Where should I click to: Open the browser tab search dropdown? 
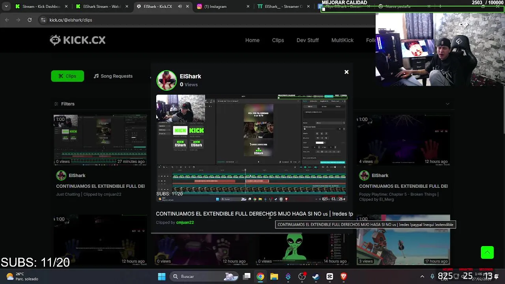[x=6, y=6]
